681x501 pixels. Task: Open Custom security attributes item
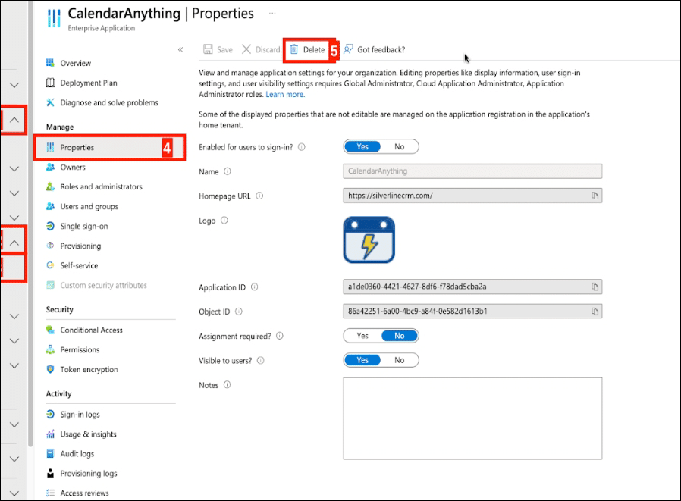103,285
